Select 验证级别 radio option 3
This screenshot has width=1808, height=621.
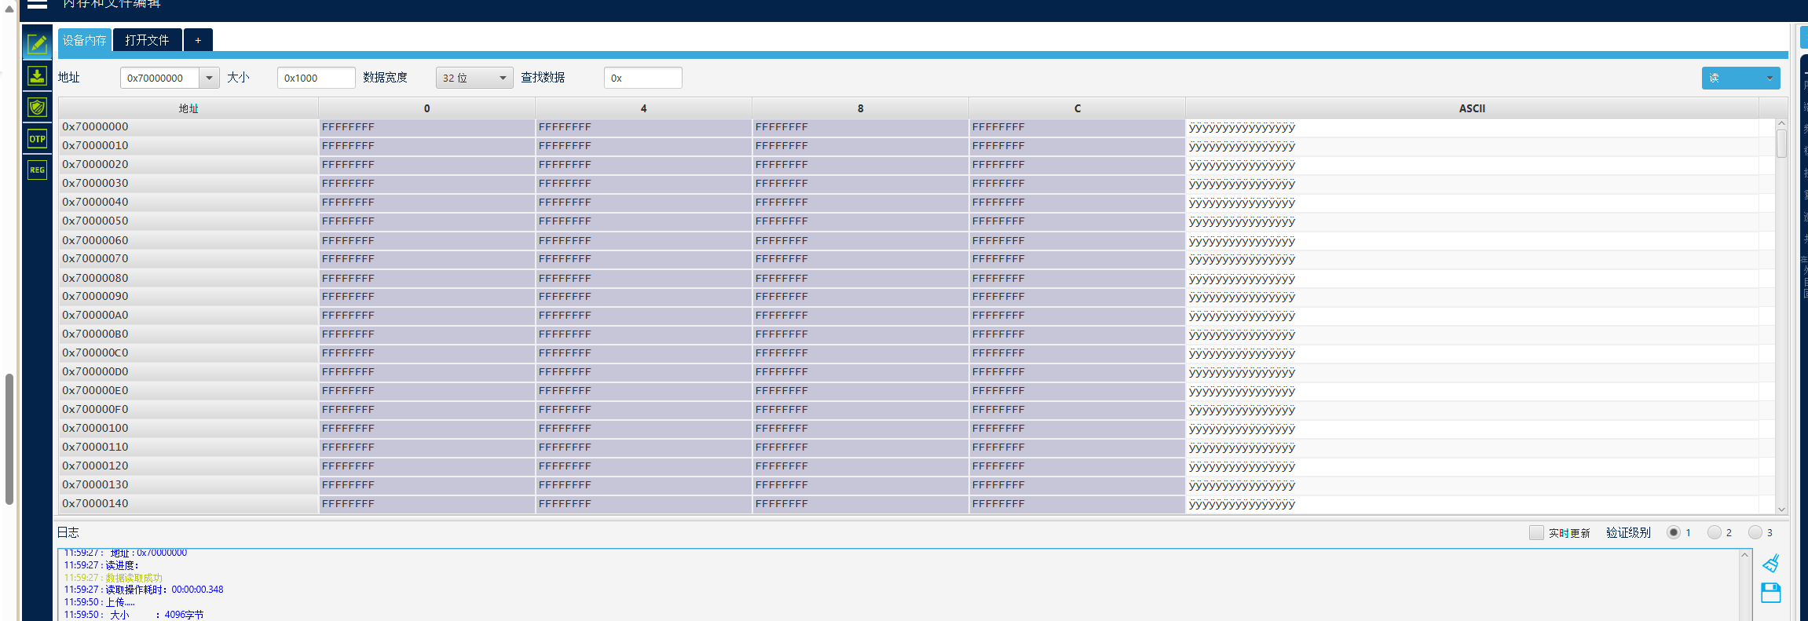pos(1755,532)
